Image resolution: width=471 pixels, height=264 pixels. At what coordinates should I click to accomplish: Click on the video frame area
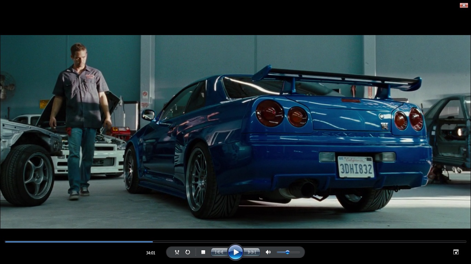(235, 132)
